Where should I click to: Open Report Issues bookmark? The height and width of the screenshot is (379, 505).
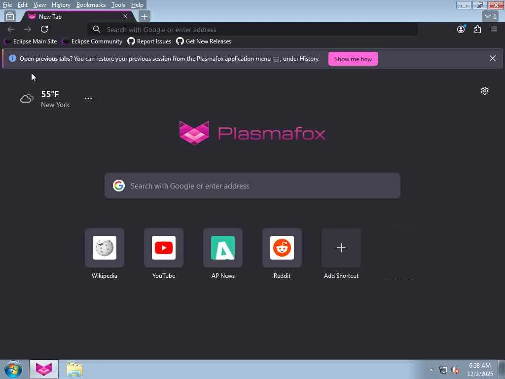149,41
